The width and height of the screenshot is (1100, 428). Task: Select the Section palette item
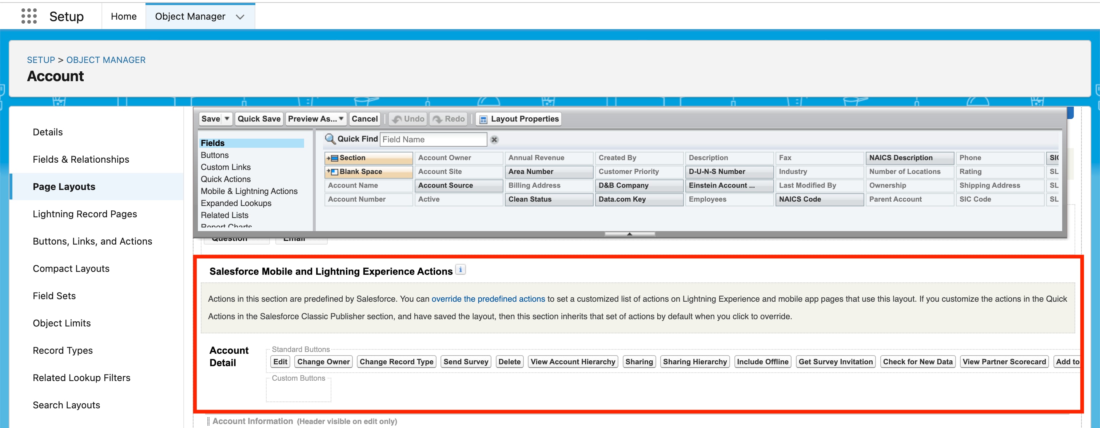click(x=368, y=158)
